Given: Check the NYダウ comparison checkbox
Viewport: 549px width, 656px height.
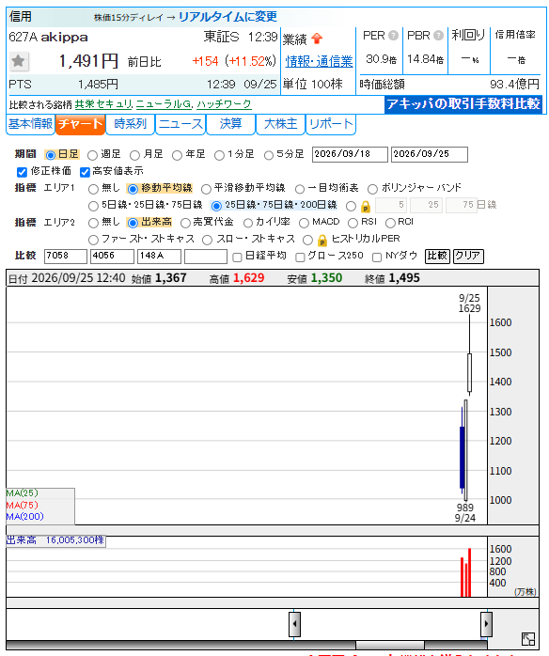Looking at the screenshot, I should (377, 257).
